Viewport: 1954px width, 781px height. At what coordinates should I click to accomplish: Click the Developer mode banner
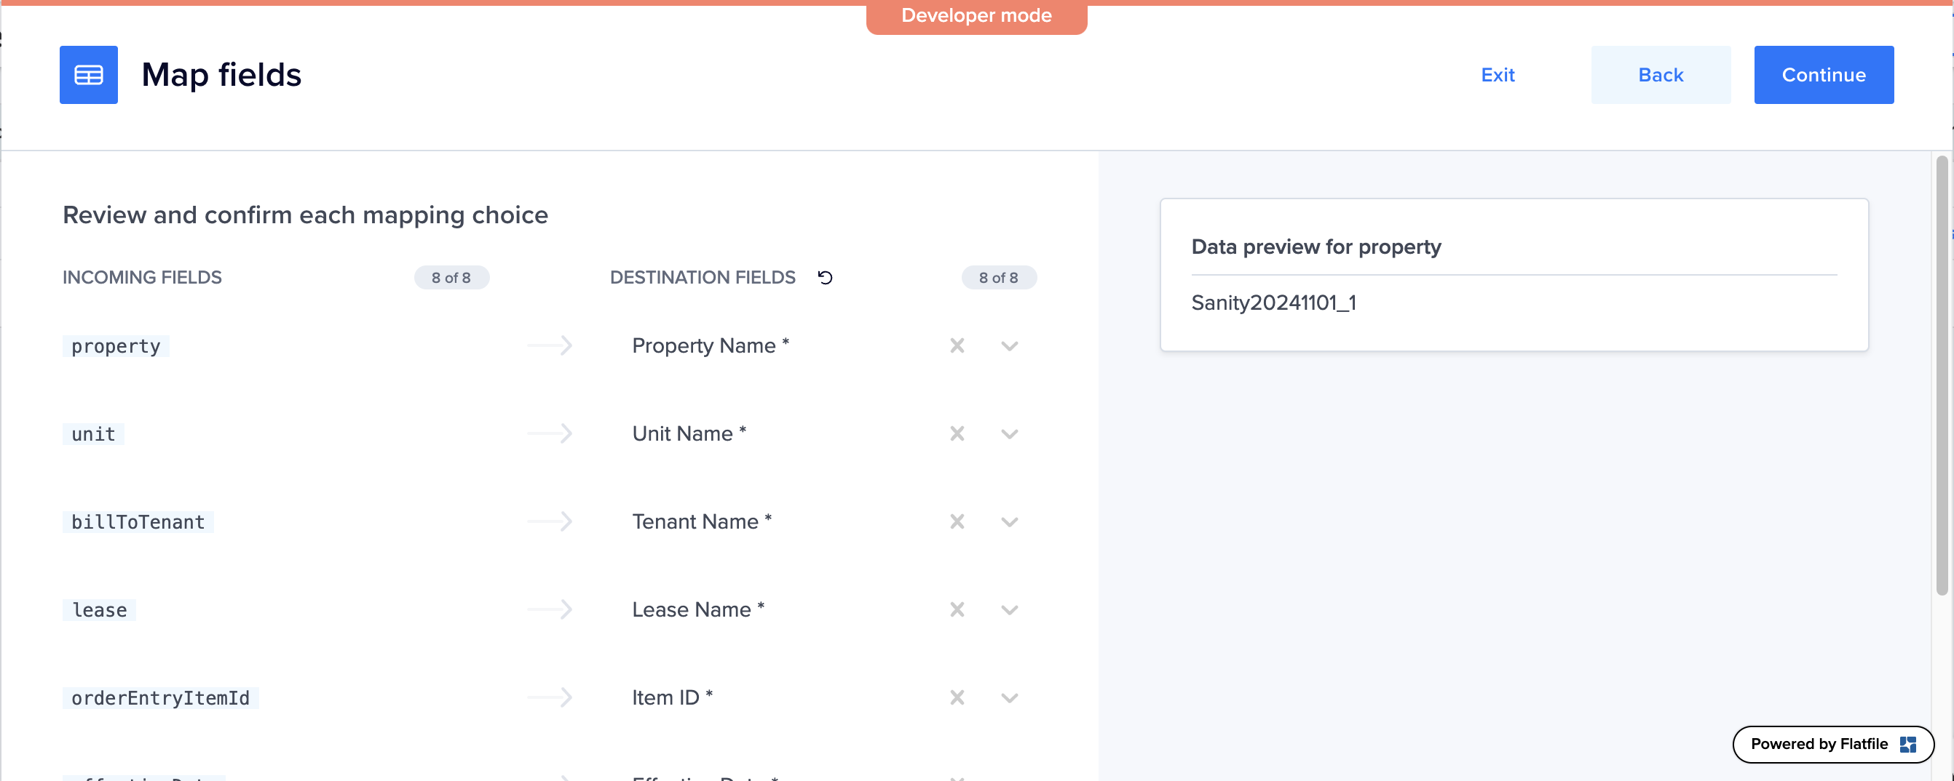pyautogui.click(x=976, y=16)
